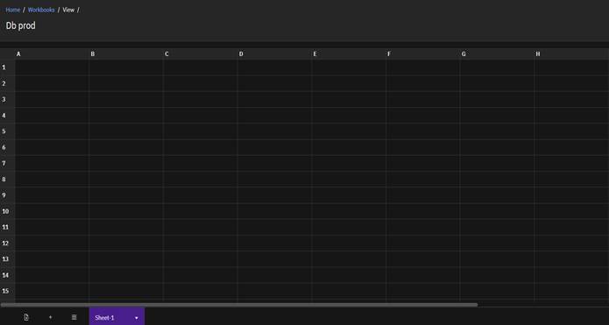609x325 pixels.
Task: Click cell B2 in the grid
Action: [126, 83]
